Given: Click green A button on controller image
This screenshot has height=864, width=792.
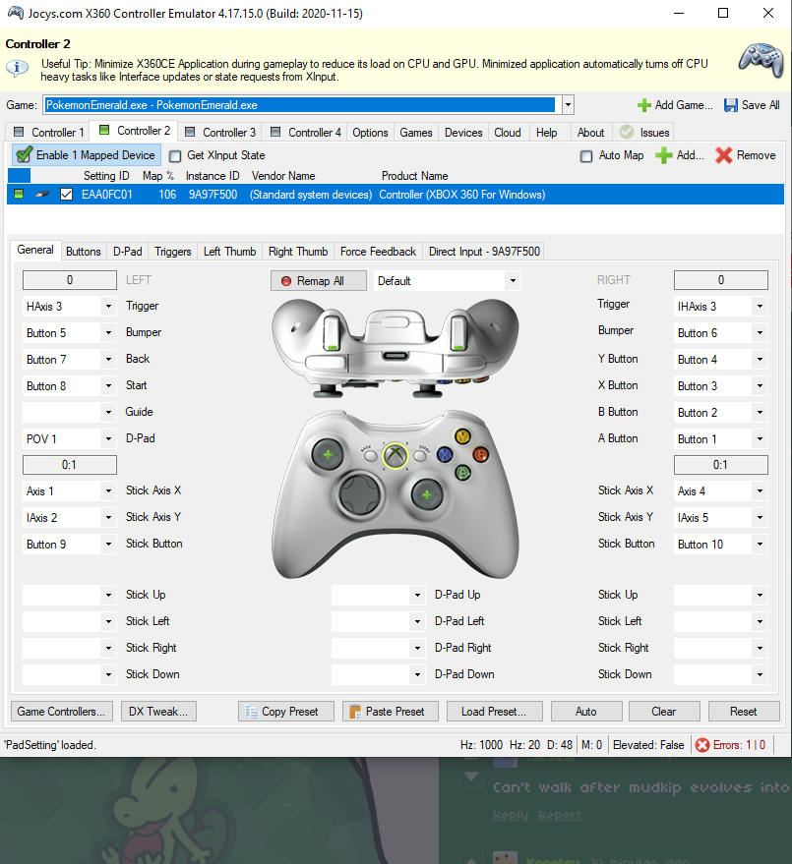Looking at the screenshot, I should pos(462,472).
